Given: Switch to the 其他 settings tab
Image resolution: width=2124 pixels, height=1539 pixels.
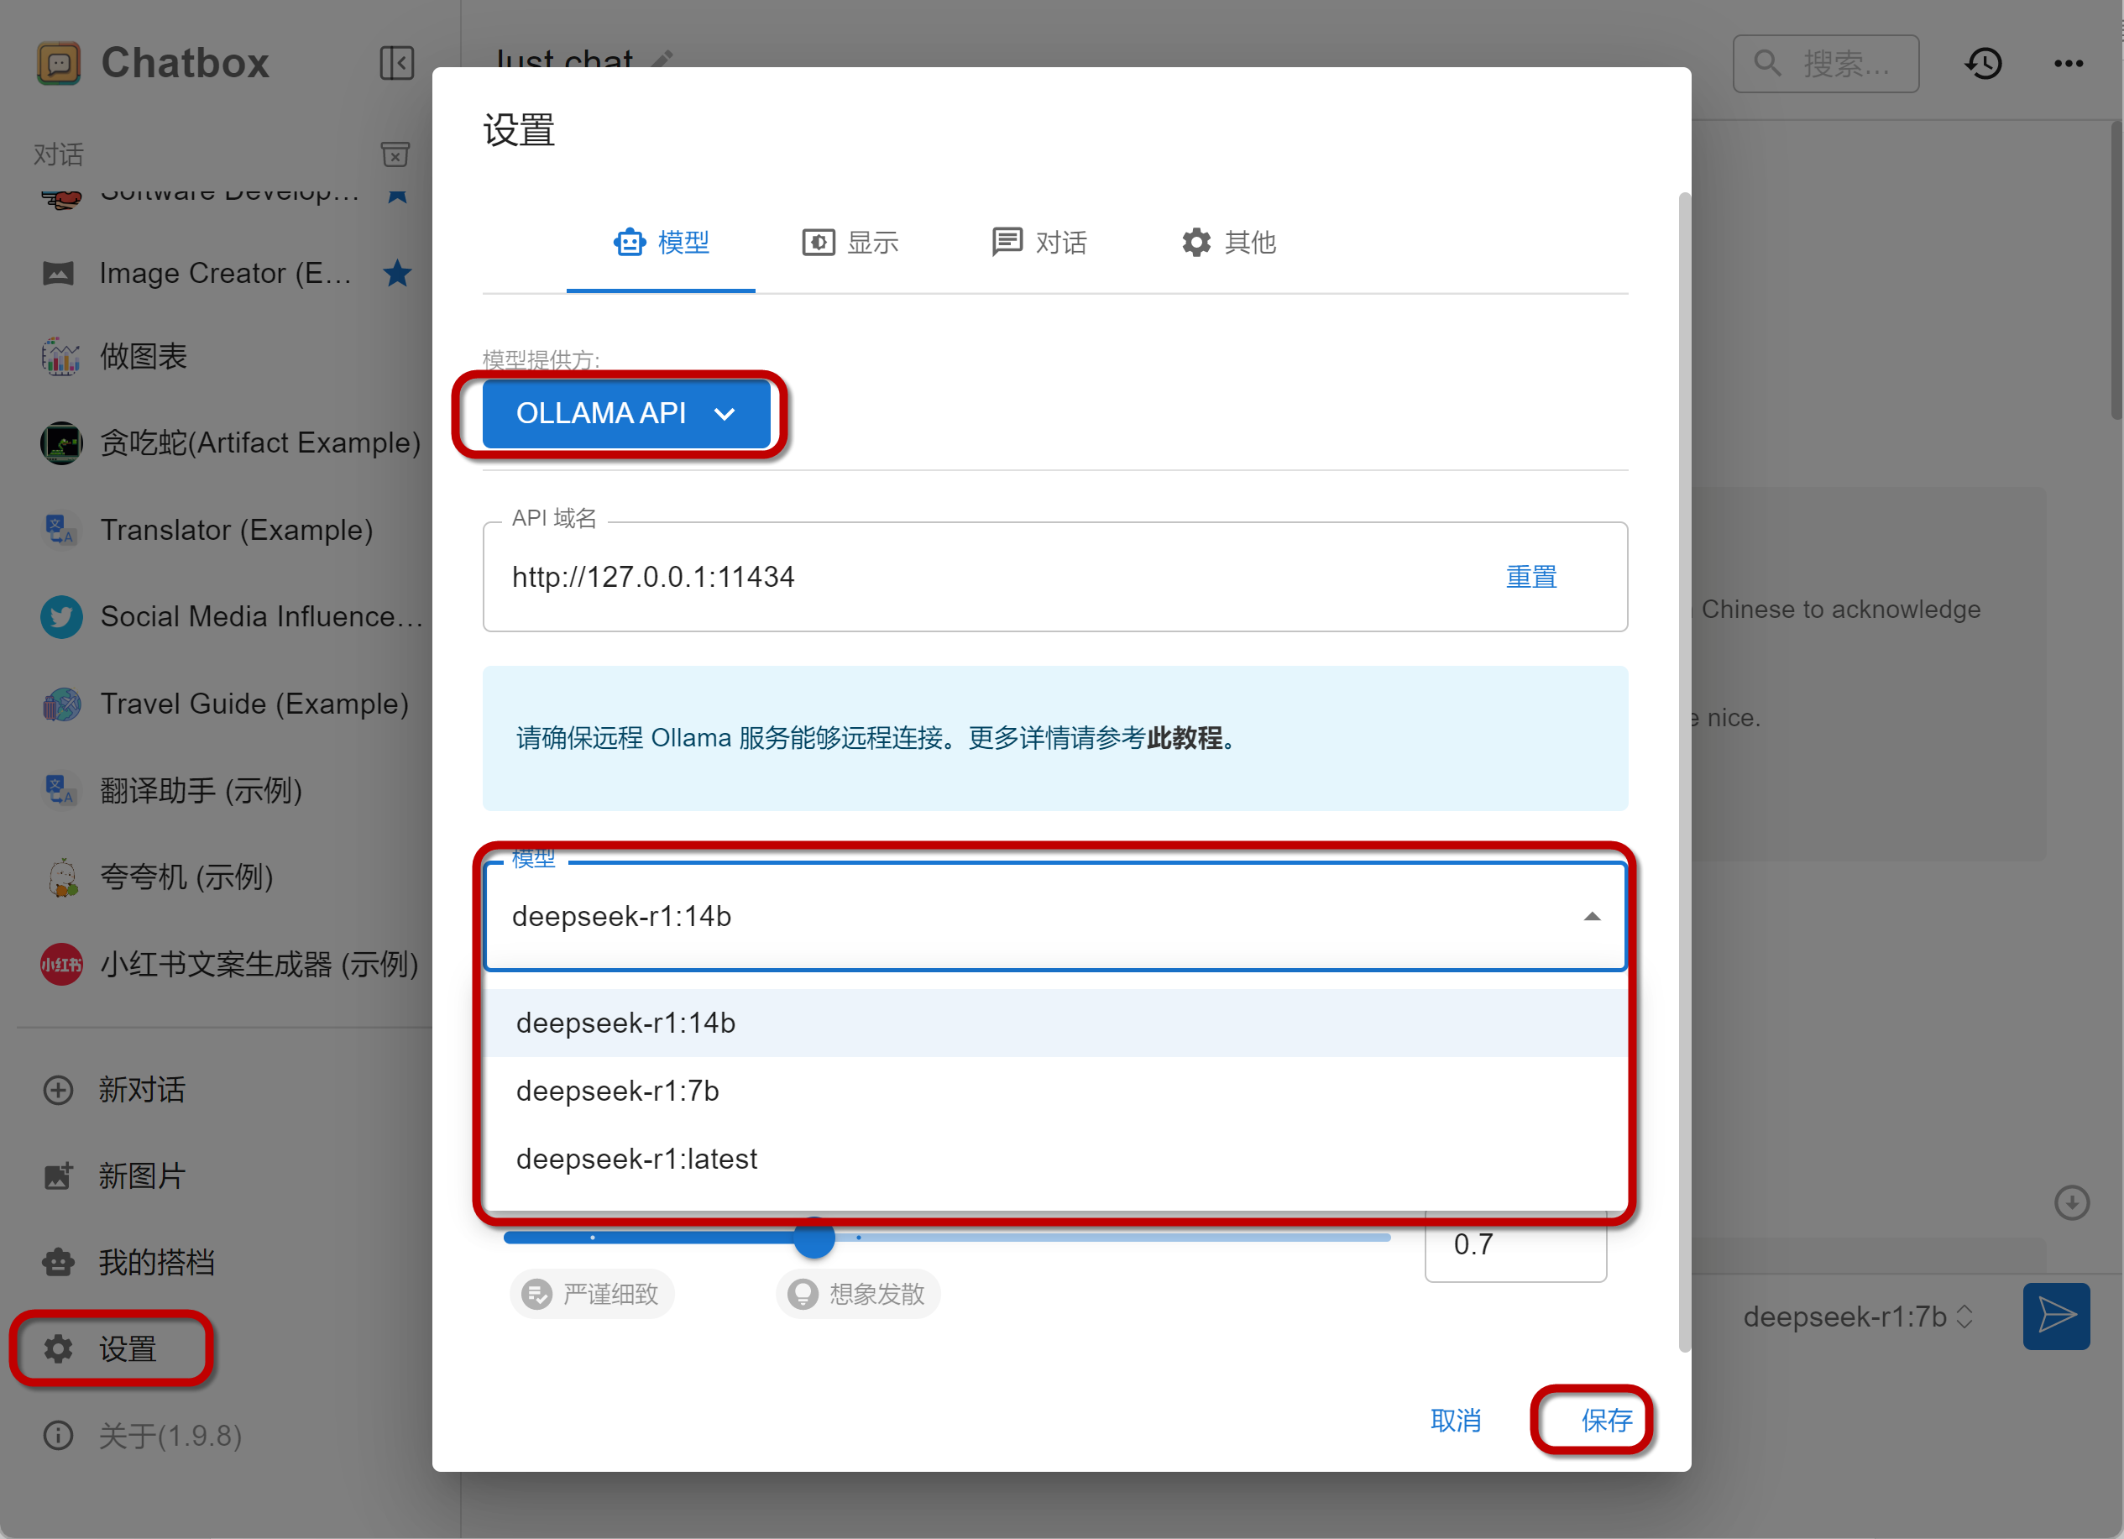Looking at the screenshot, I should click(x=1229, y=243).
